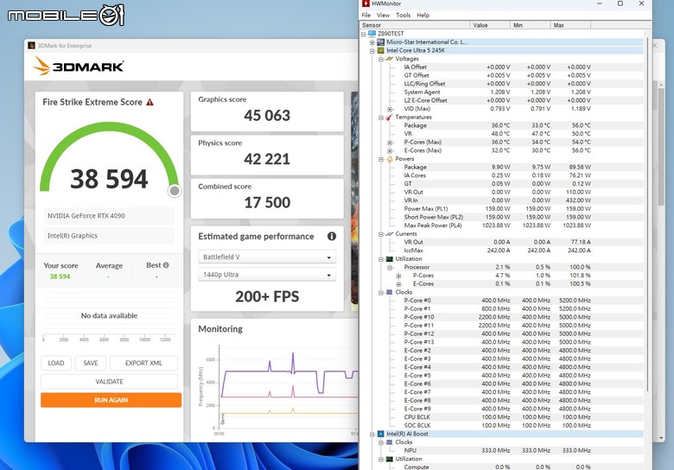Click the Intel(R) AI Boost device icon

coord(380,434)
